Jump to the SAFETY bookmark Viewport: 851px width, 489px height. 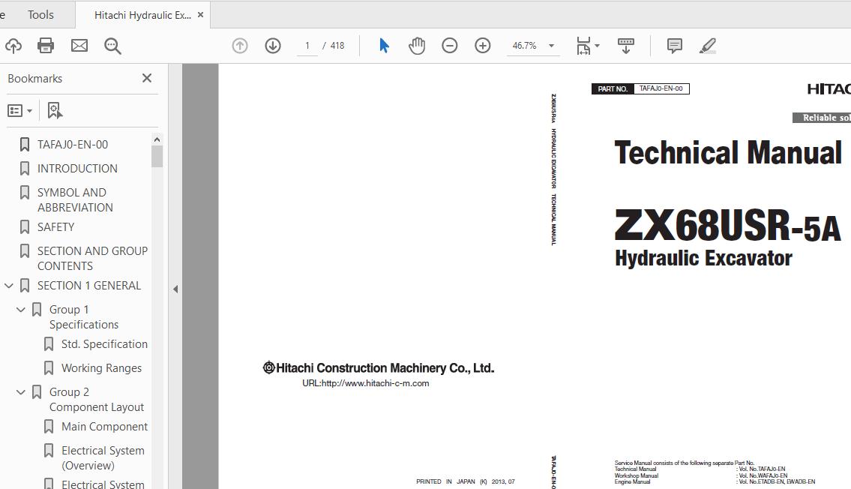click(55, 227)
